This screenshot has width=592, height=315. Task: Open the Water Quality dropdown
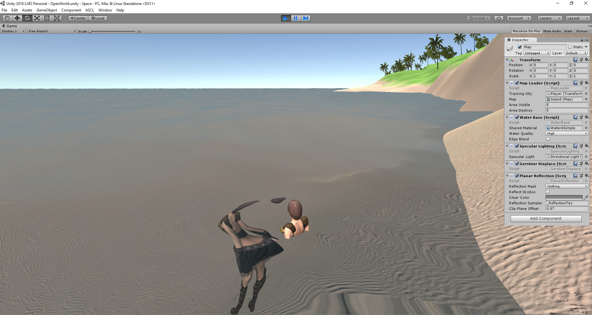[566, 133]
